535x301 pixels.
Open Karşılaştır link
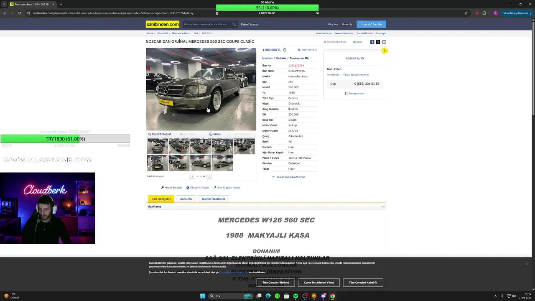tap(381, 33)
